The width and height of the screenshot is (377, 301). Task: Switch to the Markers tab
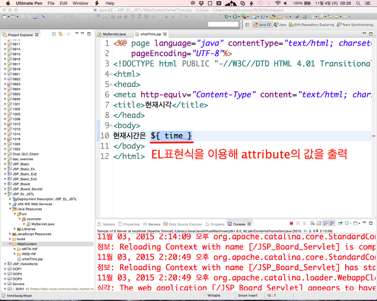(106, 224)
